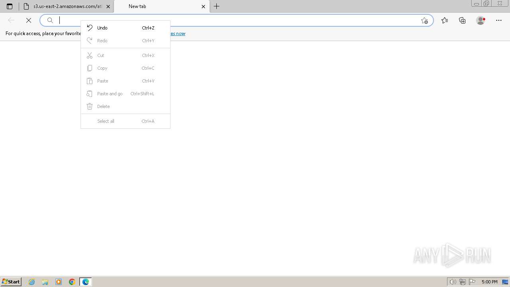Click the 5:00 PM system clock
This screenshot has width=510, height=287.
[489, 282]
